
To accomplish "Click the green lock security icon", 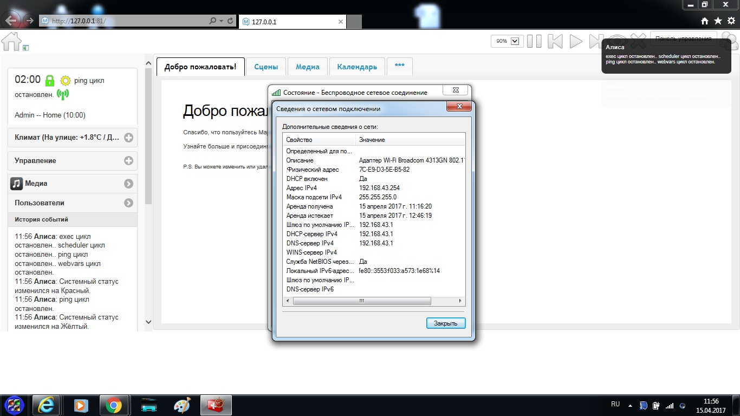I will (x=50, y=81).
